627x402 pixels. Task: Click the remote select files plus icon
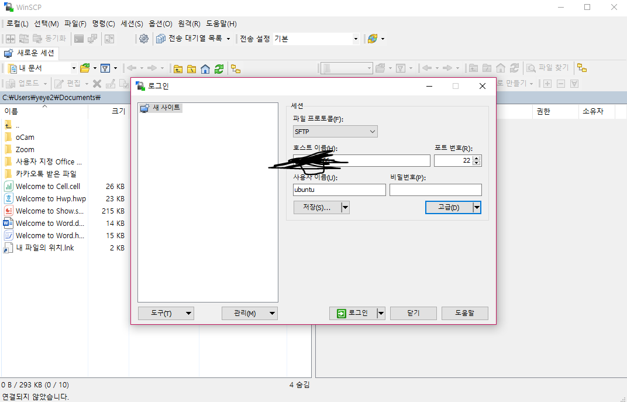coord(547,84)
